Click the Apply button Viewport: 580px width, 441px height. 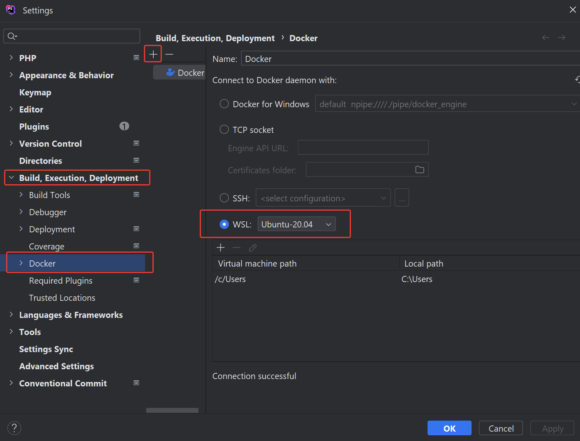pyautogui.click(x=552, y=428)
